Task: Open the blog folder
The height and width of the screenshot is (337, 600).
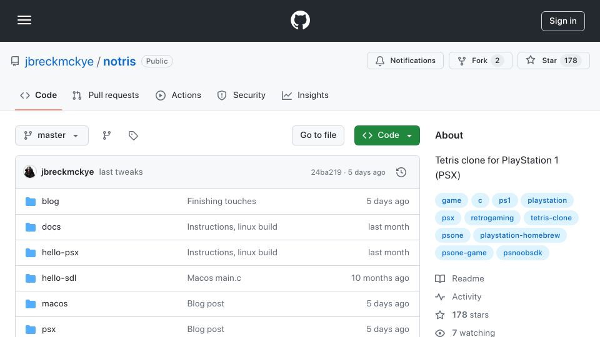Action: [x=50, y=202]
